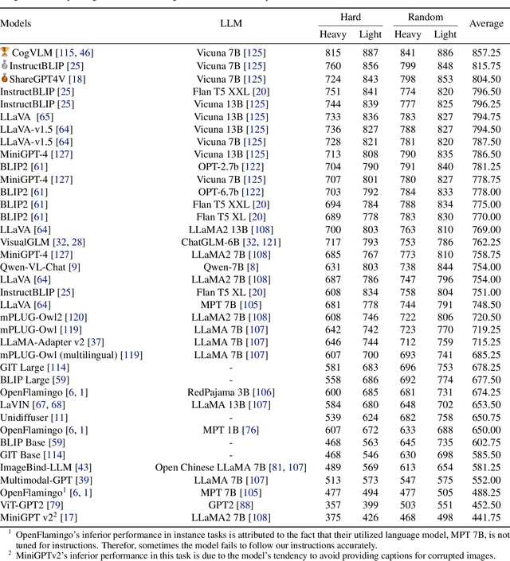Open citation 67 next to LaVIN
Screen dimensions: 510x561
(x=41, y=405)
